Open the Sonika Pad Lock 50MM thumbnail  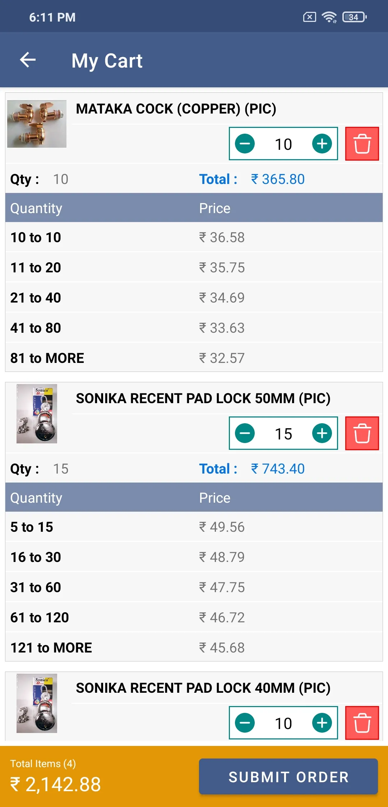click(37, 414)
